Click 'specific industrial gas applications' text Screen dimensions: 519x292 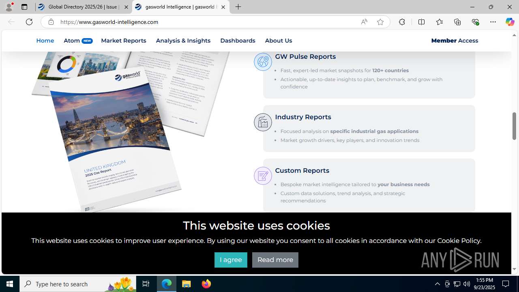pyautogui.click(x=374, y=131)
